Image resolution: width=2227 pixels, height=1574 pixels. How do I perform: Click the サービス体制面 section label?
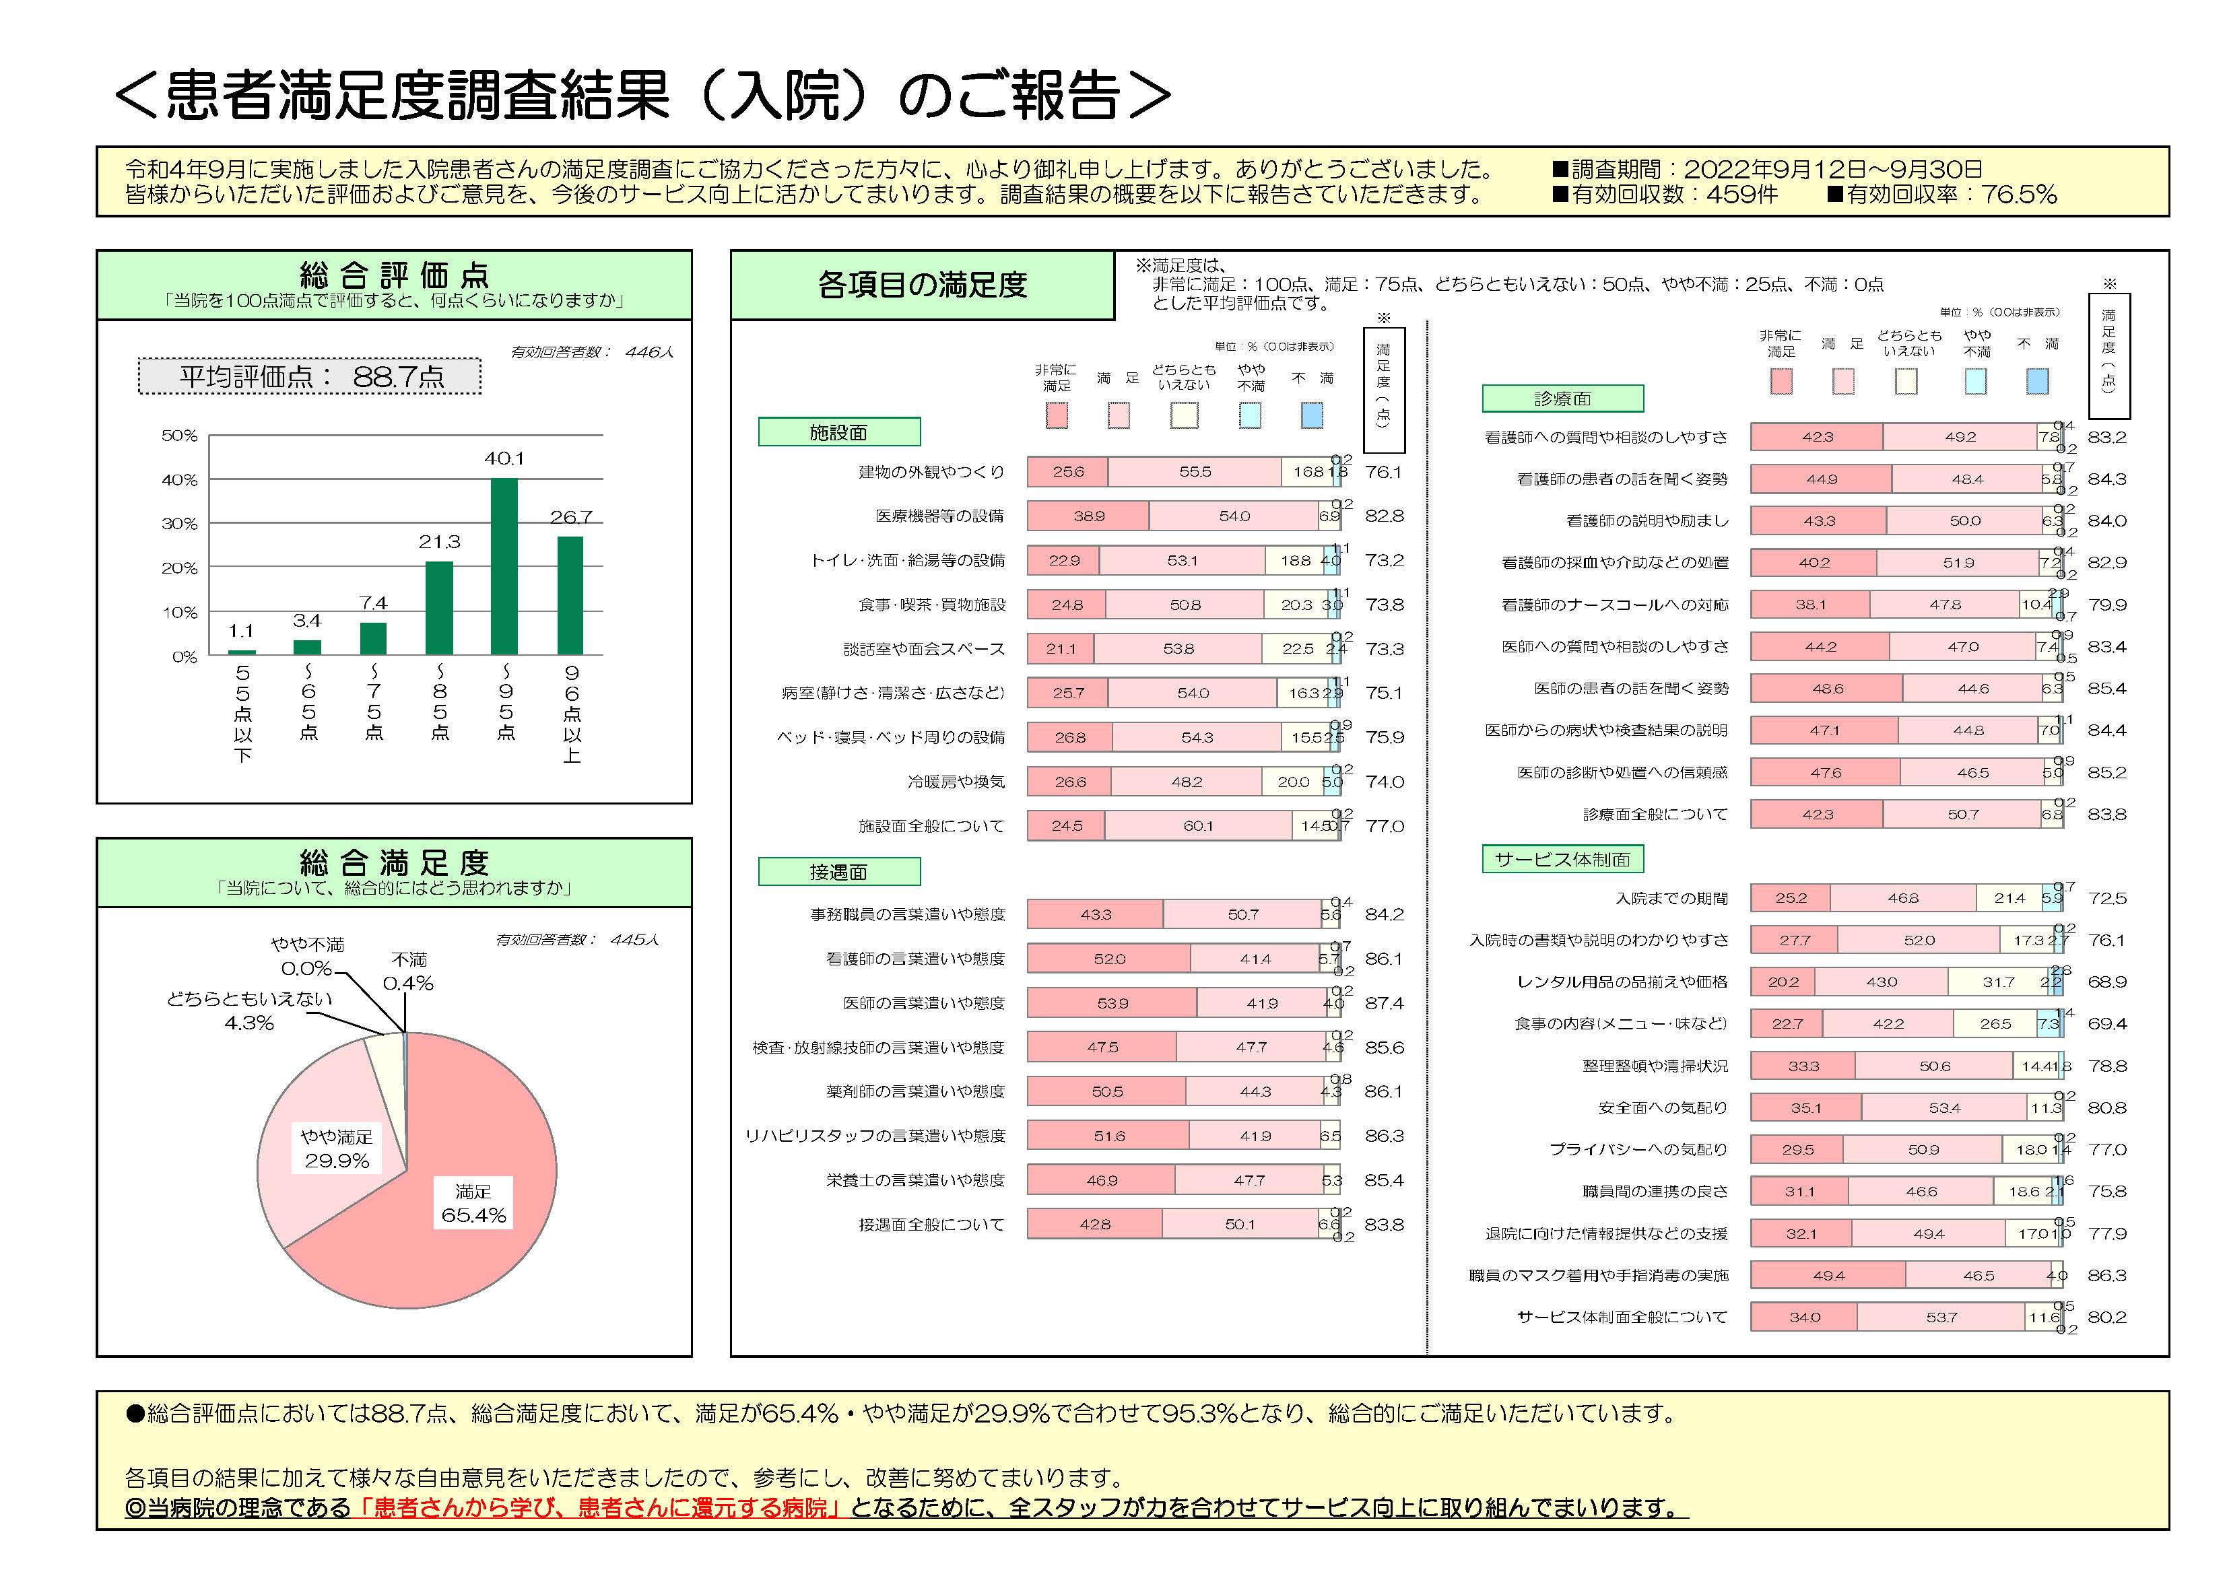pyautogui.click(x=1562, y=859)
